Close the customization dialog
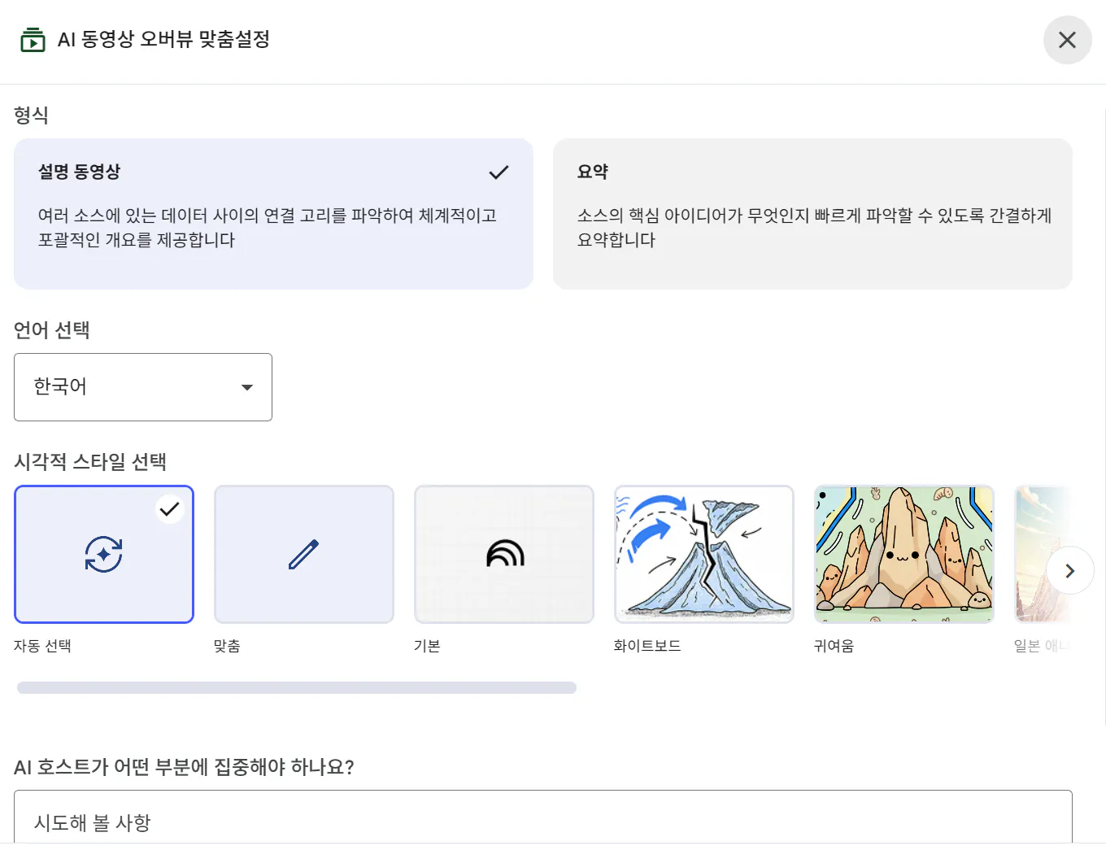 coord(1067,40)
